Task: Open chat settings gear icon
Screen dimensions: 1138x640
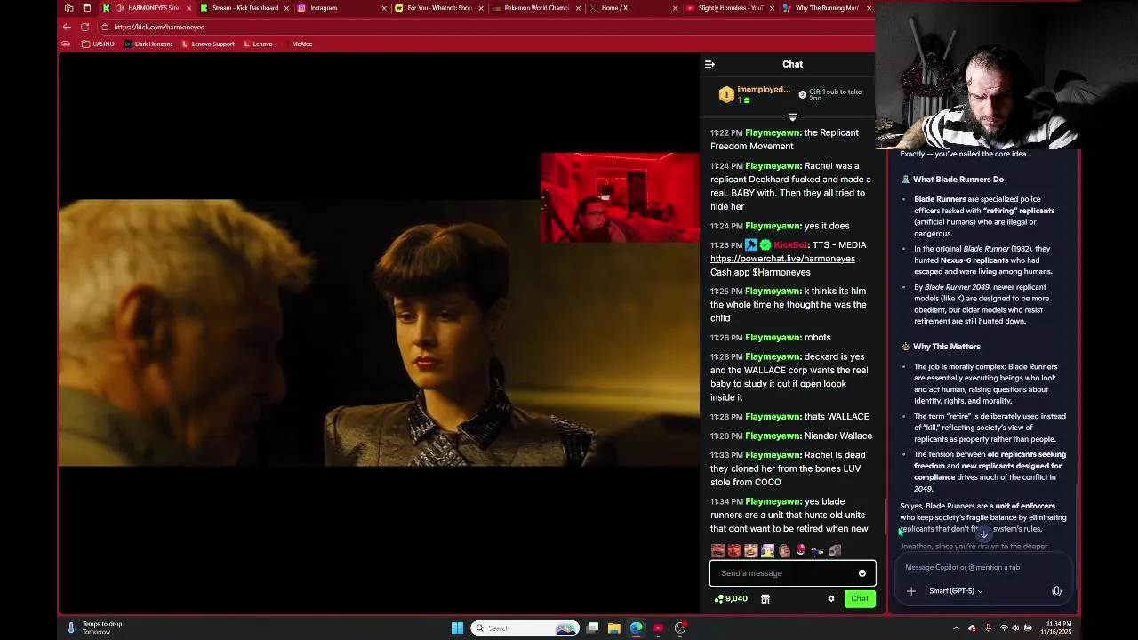Action: tap(831, 598)
